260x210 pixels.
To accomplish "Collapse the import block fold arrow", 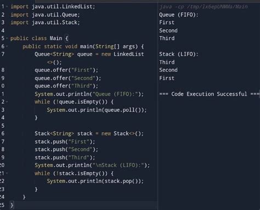I will pos(7,7).
